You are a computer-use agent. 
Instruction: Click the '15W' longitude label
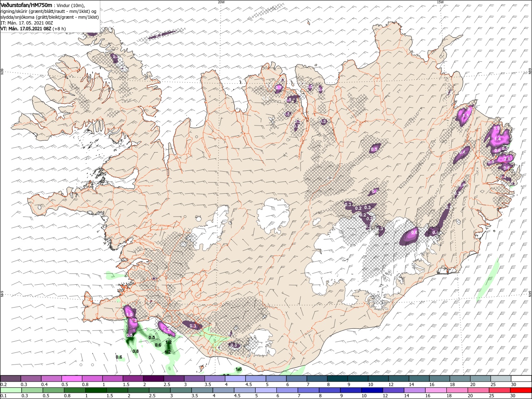tap(440, 2)
